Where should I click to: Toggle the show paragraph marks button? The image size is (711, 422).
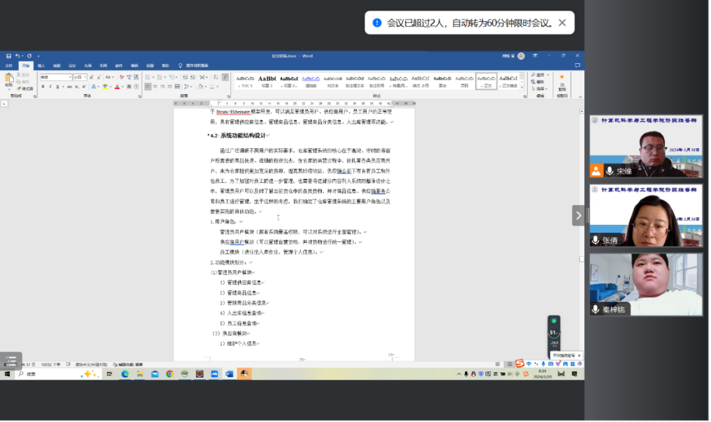(225, 77)
